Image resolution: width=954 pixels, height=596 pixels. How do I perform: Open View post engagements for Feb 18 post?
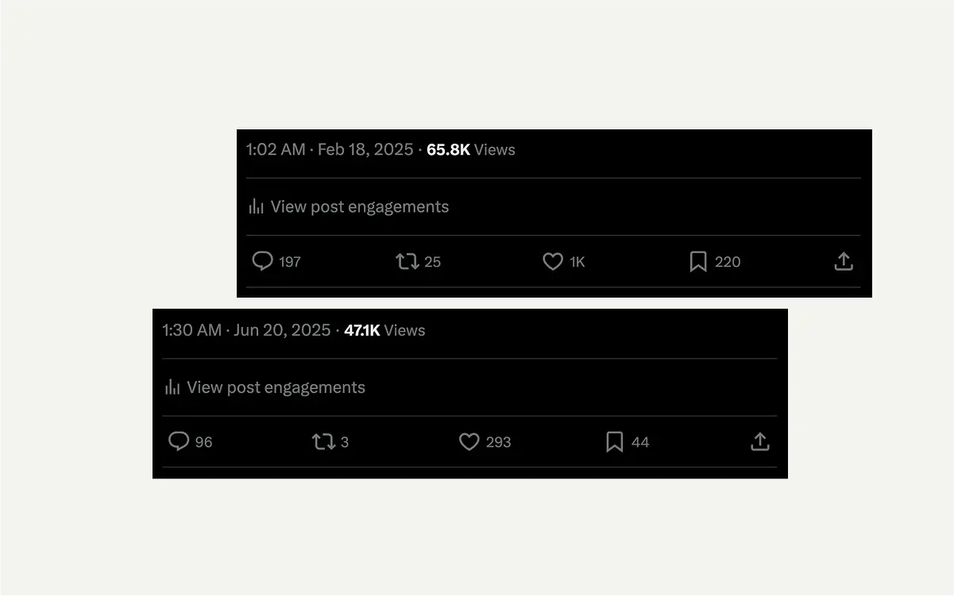coord(359,207)
